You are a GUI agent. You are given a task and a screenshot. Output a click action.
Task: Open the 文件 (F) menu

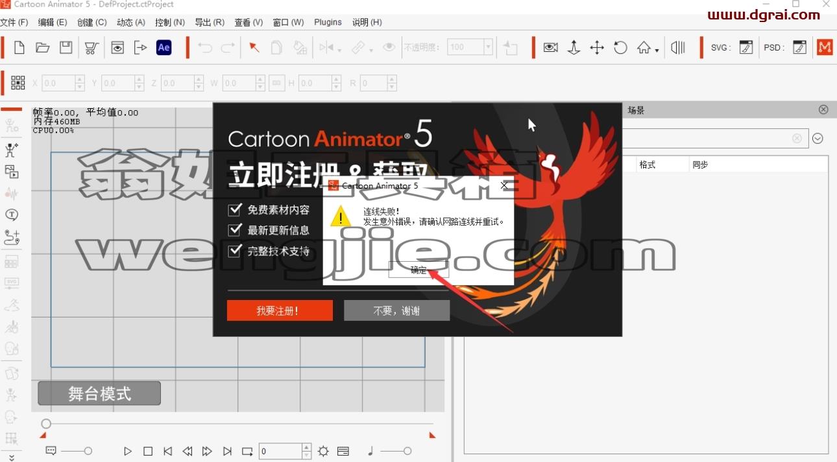(14, 22)
